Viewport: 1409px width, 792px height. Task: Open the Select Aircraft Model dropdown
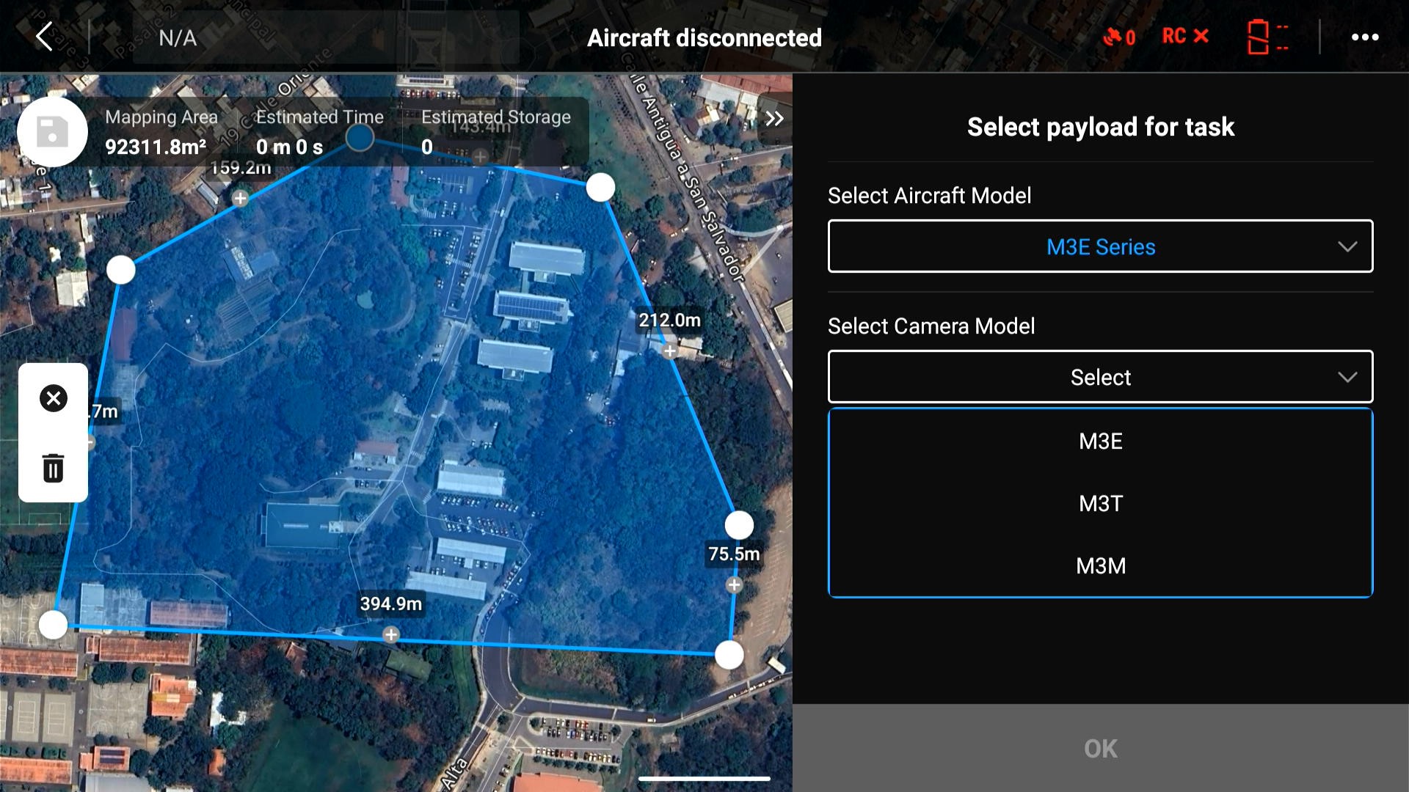pyautogui.click(x=1099, y=246)
